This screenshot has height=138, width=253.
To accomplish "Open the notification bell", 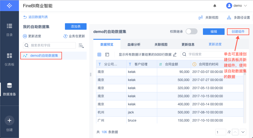I will pyautogui.click(x=215, y=6).
